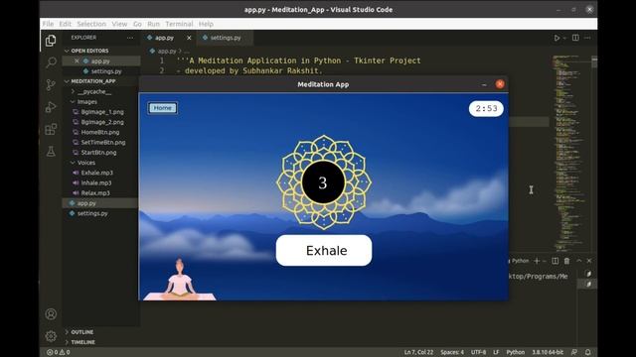The width and height of the screenshot is (636, 357).
Task: Add a new terminal with plus icon
Action: pos(537,261)
